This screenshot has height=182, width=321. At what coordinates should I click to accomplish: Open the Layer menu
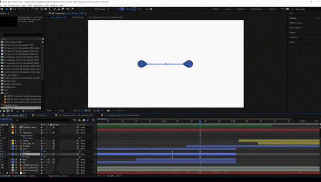coord(23,5)
